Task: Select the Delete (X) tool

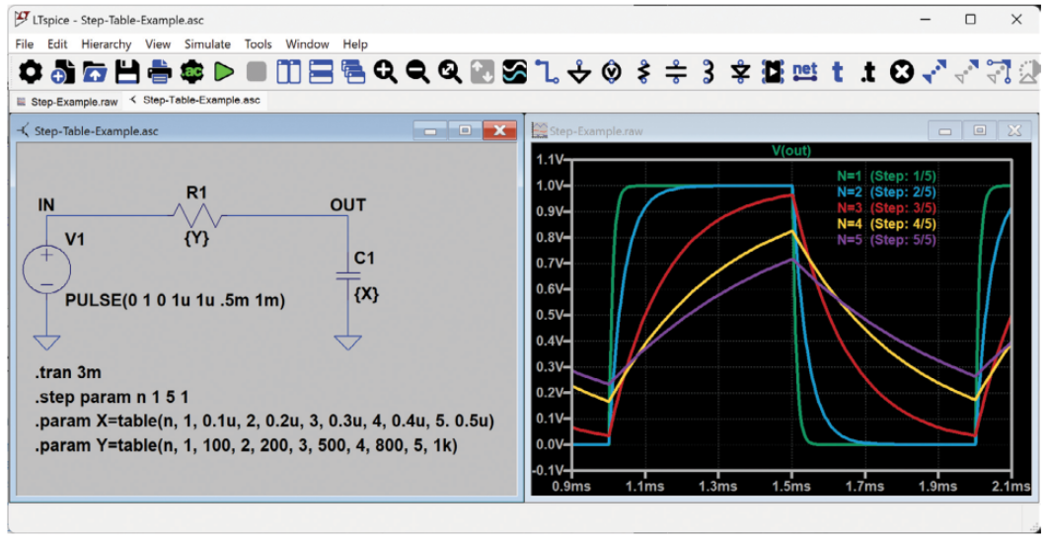Action: coord(902,71)
